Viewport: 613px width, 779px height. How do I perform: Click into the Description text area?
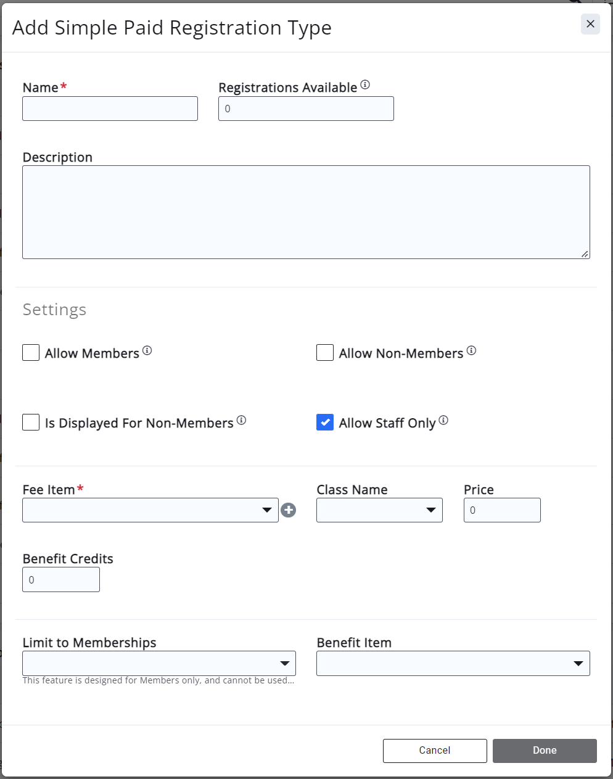tap(306, 212)
